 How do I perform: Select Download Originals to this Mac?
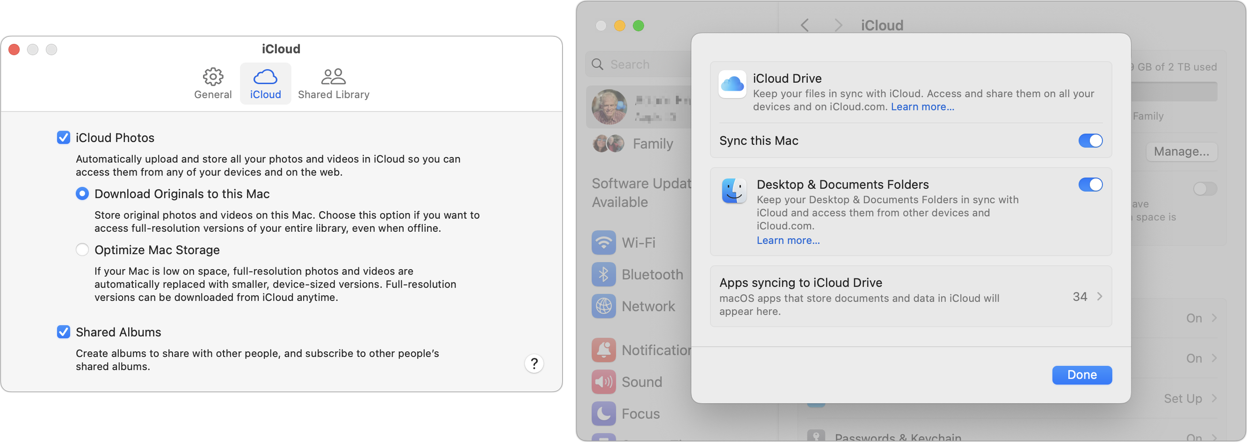coord(82,194)
